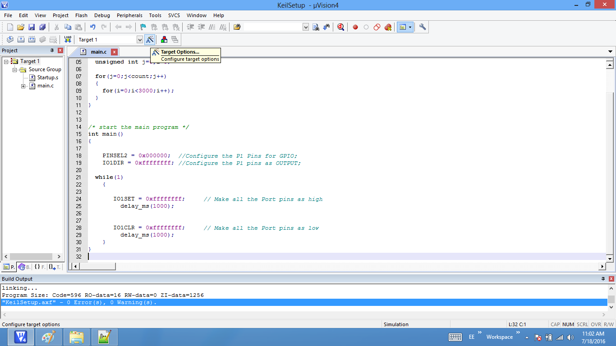Click the 'Program Size' build output line
This screenshot has height=346, width=616.
[x=103, y=296]
